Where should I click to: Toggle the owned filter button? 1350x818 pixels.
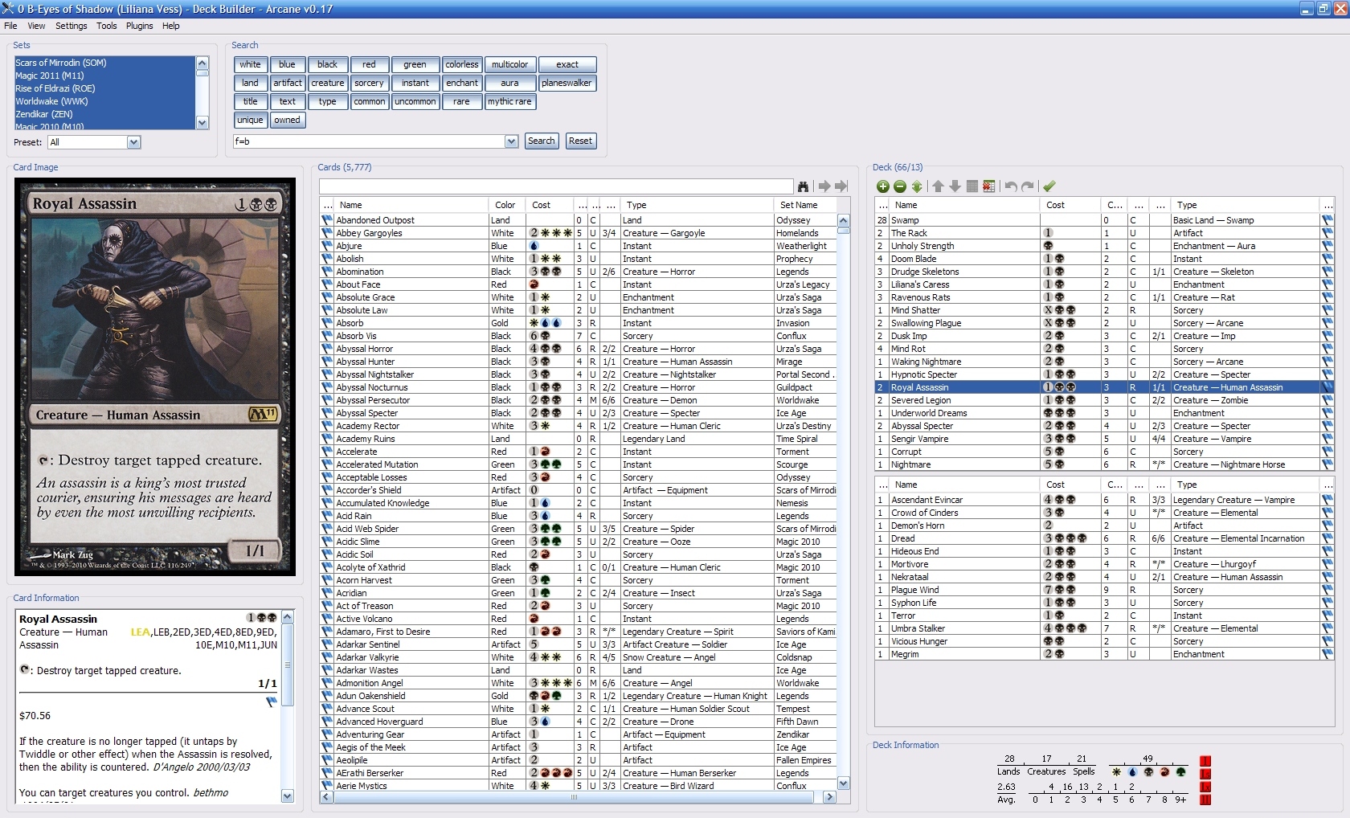pos(287,120)
